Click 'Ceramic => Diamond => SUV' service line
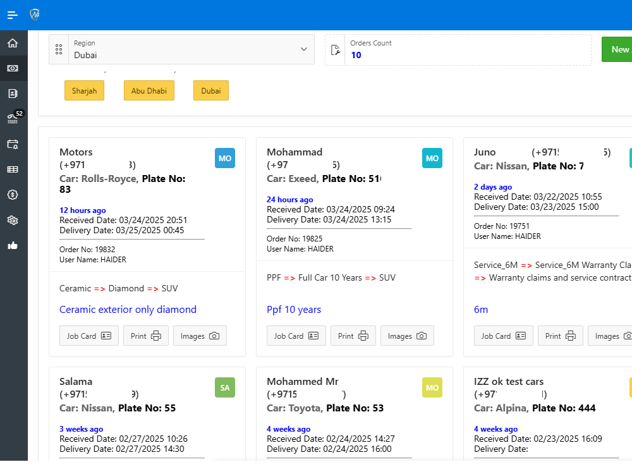This screenshot has height=474, width=632. [119, 289]
